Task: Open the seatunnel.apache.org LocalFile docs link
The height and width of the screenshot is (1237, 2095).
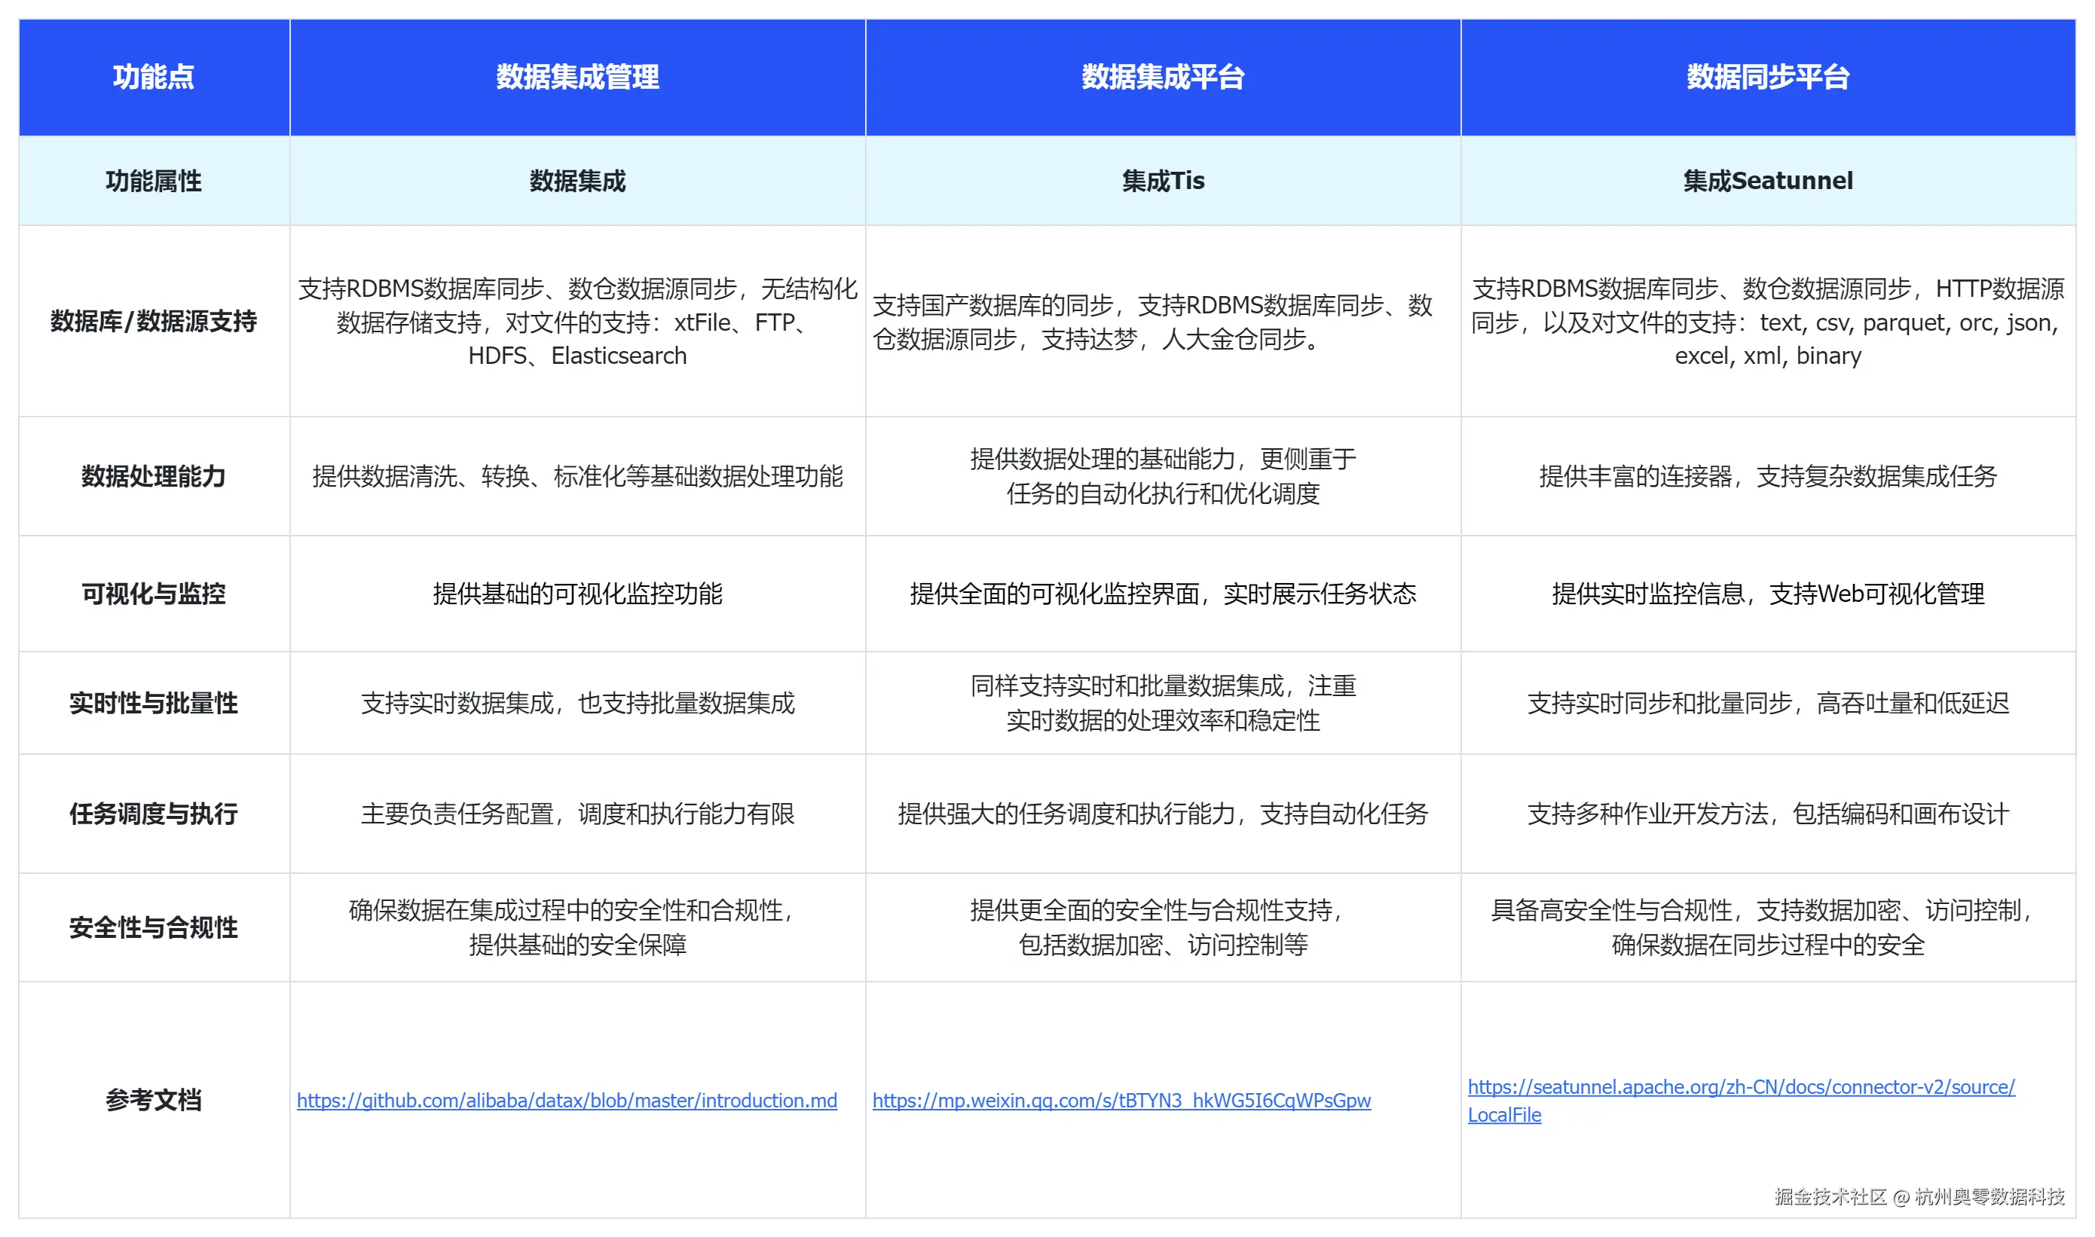Action: click(1741, 1101)
